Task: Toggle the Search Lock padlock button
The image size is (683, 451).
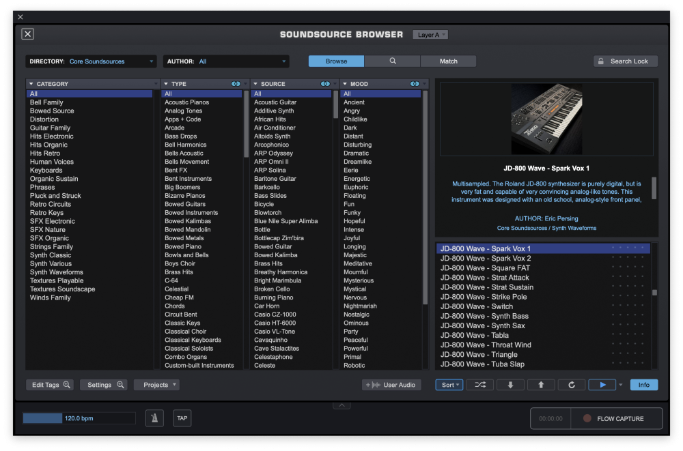Action: pyautogui.click(x=625, y=61)
